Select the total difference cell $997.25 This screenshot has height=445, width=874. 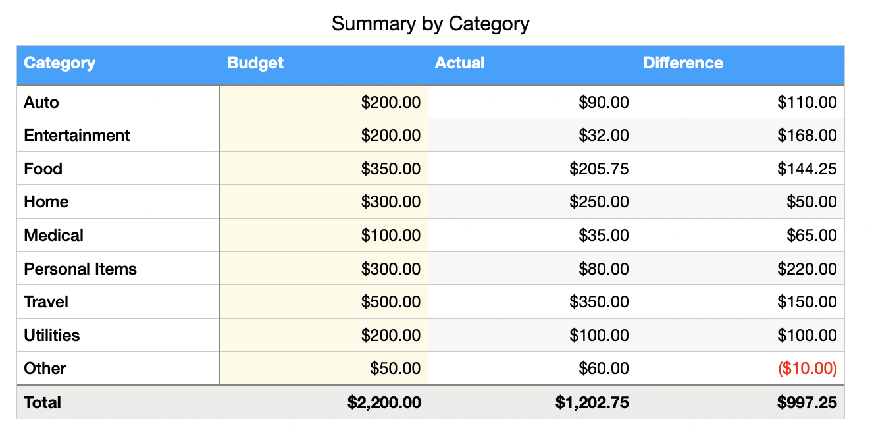[807, 403]
